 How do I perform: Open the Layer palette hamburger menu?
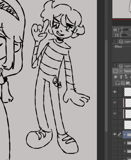[114, 65]
